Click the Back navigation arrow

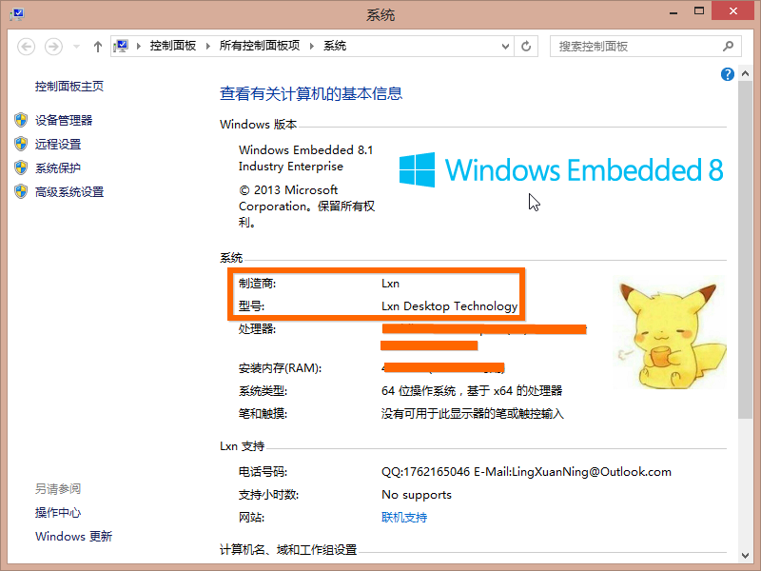[x=27, y=47]
